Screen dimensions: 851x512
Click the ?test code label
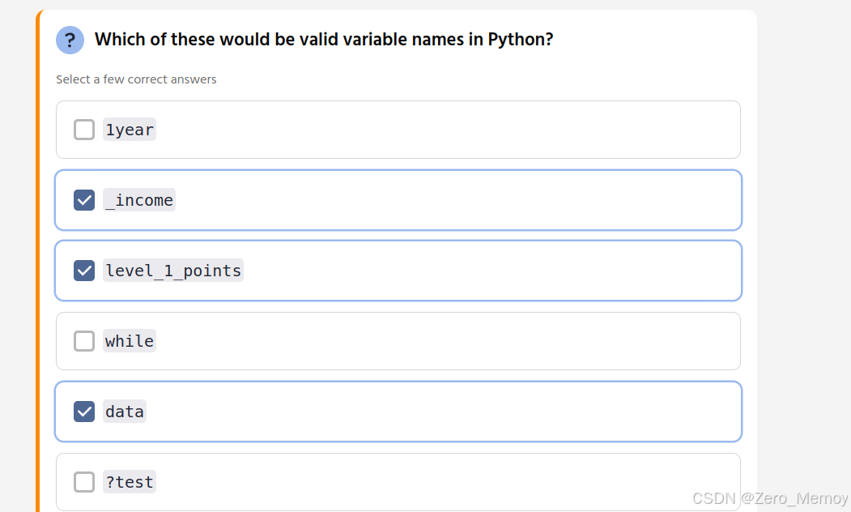coord(130,482)
